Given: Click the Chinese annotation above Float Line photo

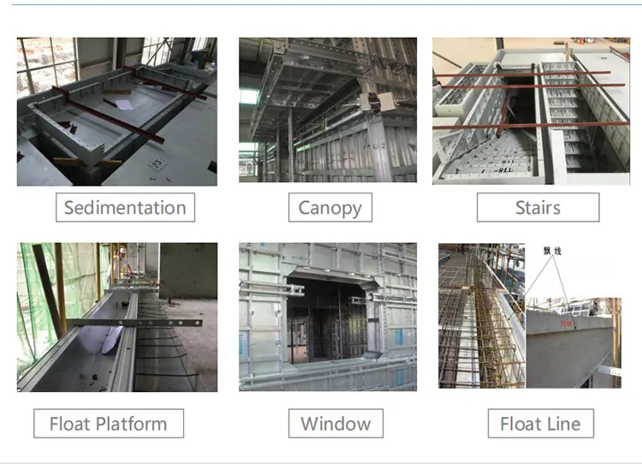Looking at the screenshot, I should coord(552,251).
